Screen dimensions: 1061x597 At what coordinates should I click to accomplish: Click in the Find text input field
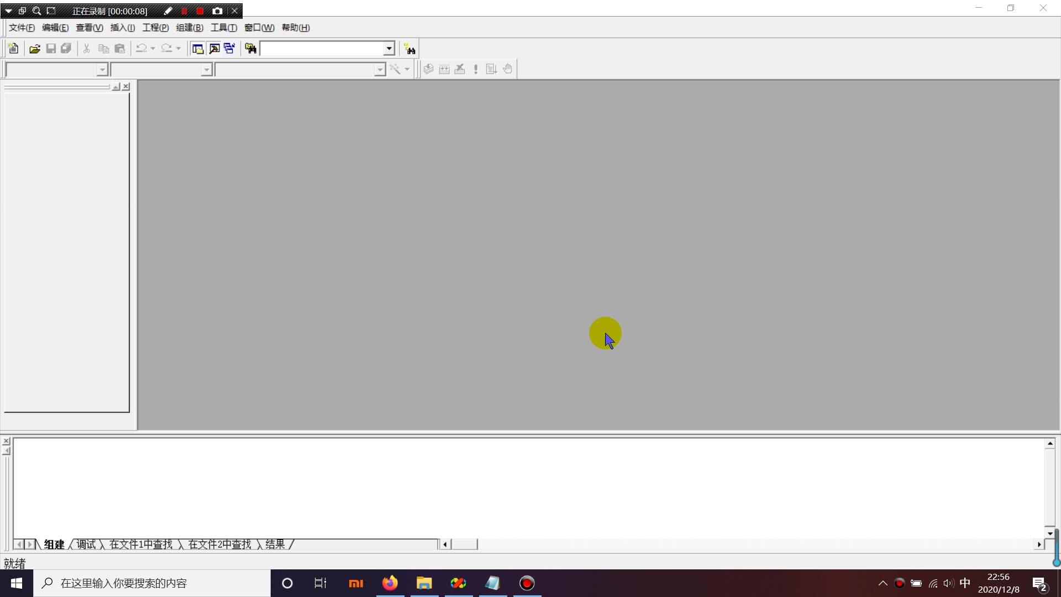322,49
